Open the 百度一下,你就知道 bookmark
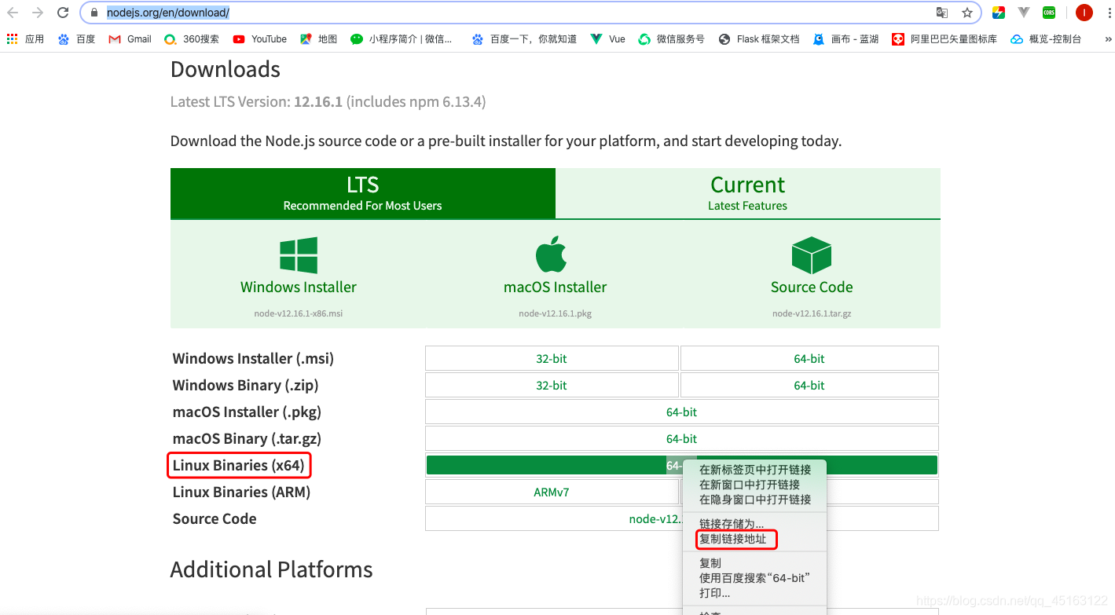Screen dimensions: 1115x615 pyautogui.click(x=524, y=38)
